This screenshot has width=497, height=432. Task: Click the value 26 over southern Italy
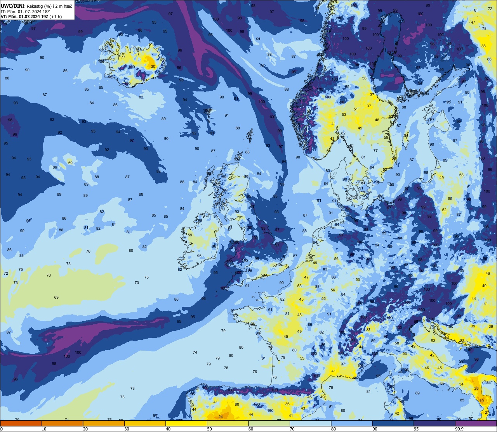tap(476, 389)
